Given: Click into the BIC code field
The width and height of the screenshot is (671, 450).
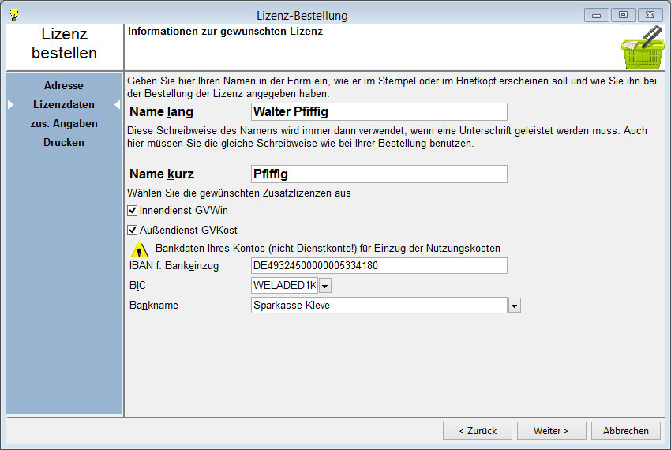Looking at the screenshot, I should coord(284,286).
